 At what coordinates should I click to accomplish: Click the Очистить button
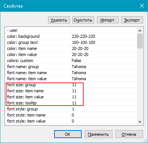[x=83, y=20]
